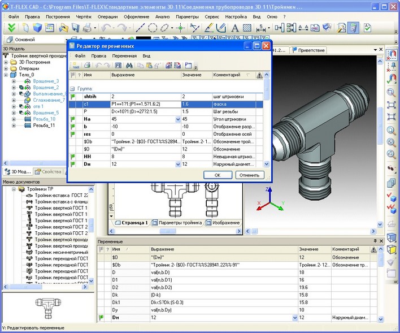
Task: Select the circle construction tool
Action: pos(153,28)
